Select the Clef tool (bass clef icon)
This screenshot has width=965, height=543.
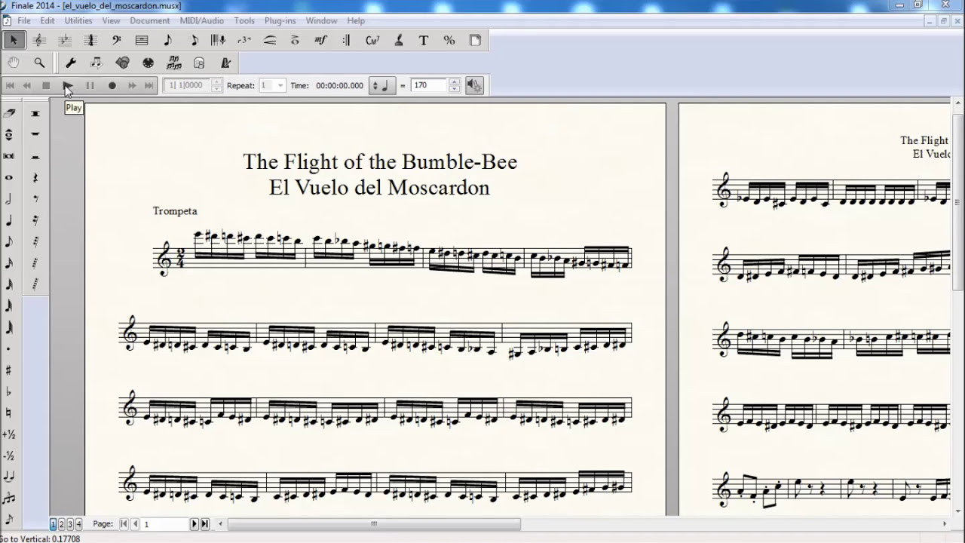116,40
